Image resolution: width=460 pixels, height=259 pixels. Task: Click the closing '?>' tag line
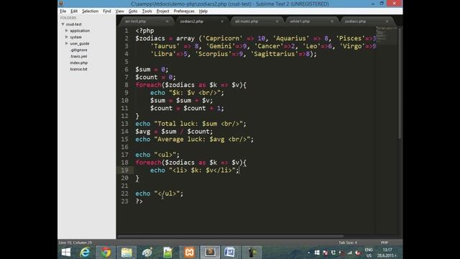pos(139,201)
